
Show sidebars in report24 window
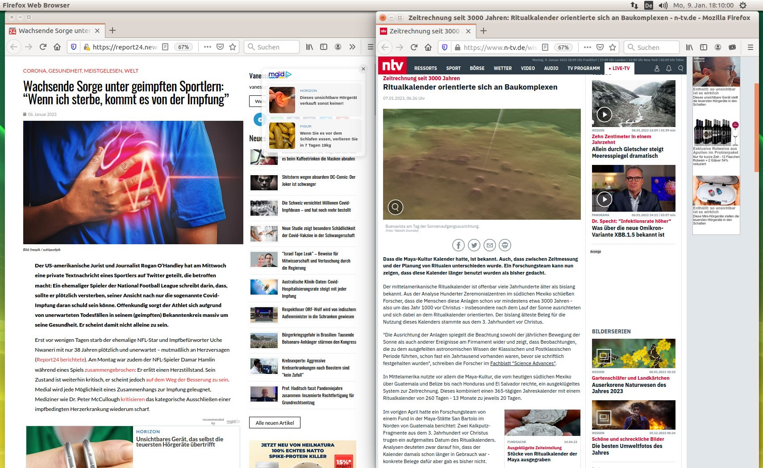324,47
